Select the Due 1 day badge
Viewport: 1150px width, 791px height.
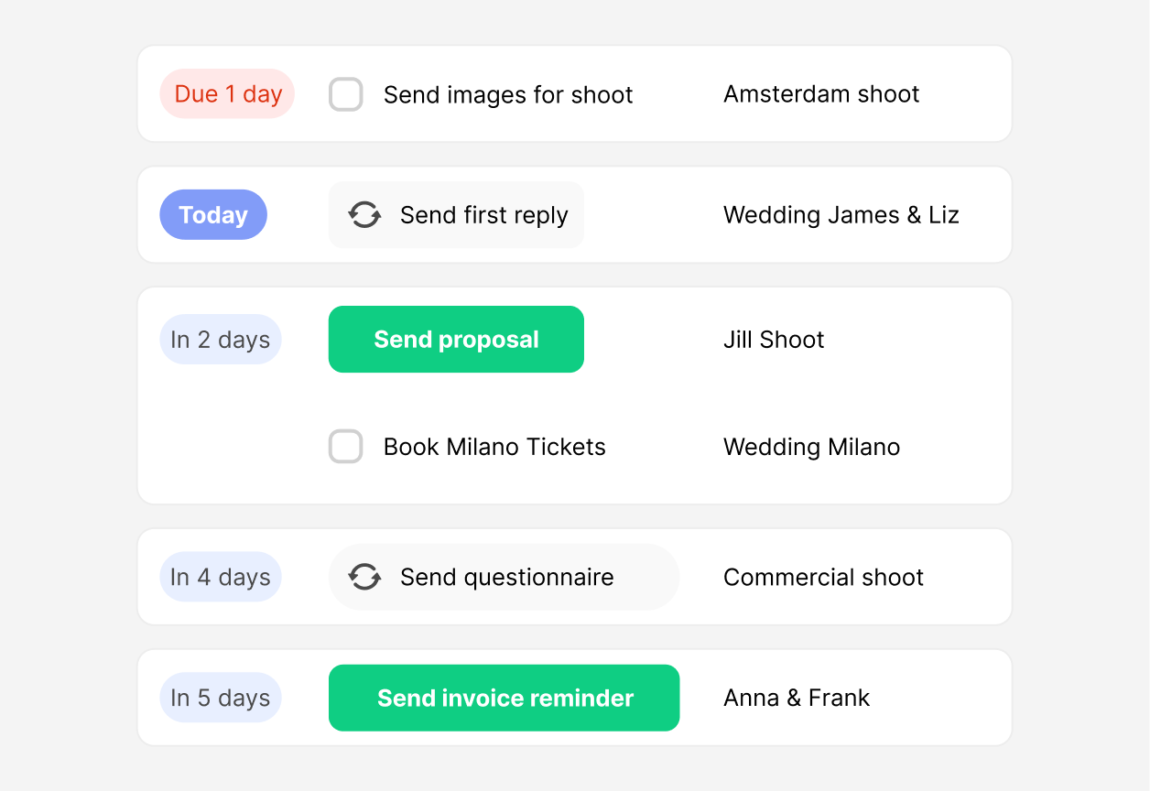[227, 93]
